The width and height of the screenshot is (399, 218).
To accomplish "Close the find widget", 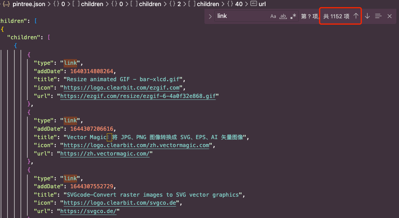I will coord(389,16).
